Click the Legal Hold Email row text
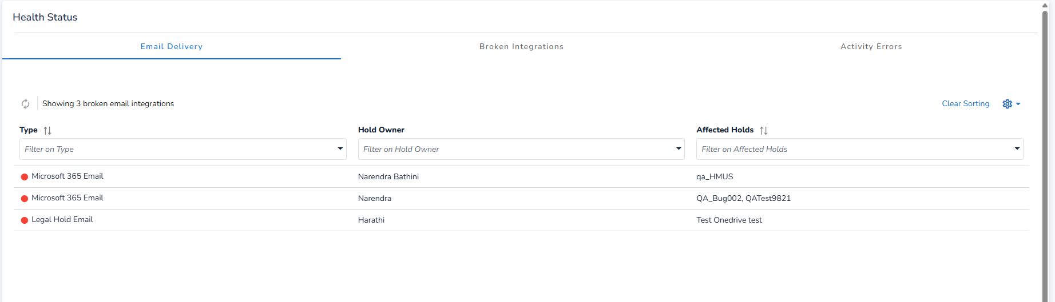The width and height of the screenshot is (1055, 302). click(x=62, y=220)
